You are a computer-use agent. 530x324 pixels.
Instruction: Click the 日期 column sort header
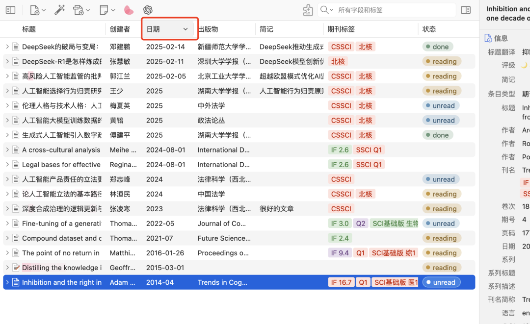coord(167,29)
